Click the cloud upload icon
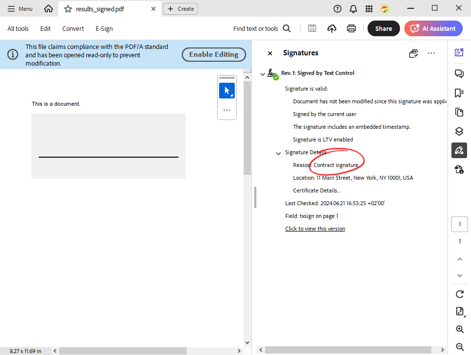 click(332, 28)
